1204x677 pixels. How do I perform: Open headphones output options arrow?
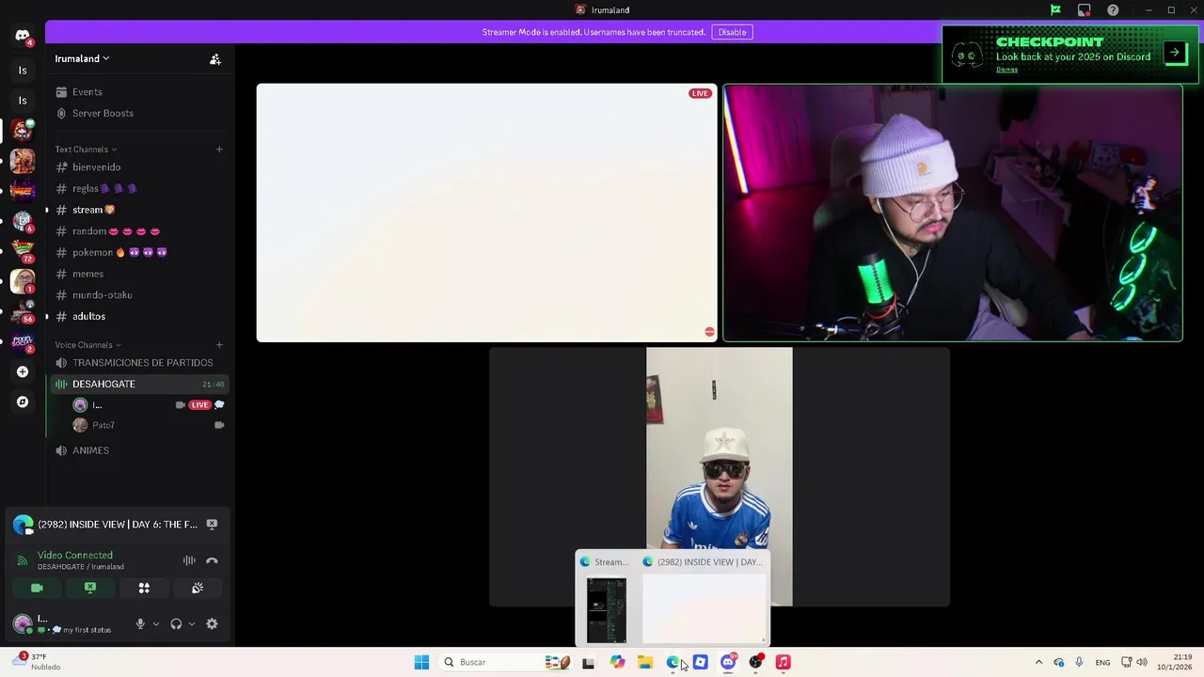pos(192,623)
